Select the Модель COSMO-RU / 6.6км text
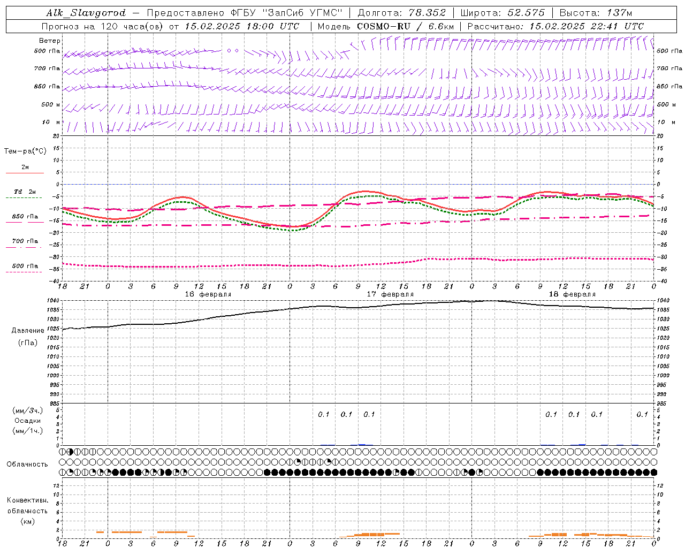 pyautogui.click(x=385, y=26)
